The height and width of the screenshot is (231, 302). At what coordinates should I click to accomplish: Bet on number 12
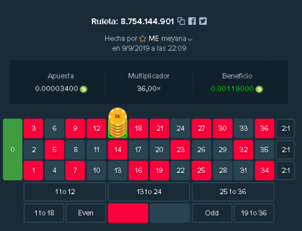click(97, 128)
